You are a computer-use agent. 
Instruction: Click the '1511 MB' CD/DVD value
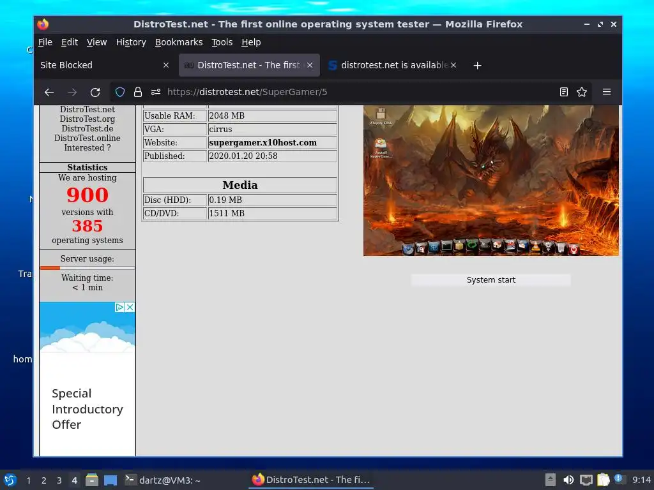[x=227, y=213]
